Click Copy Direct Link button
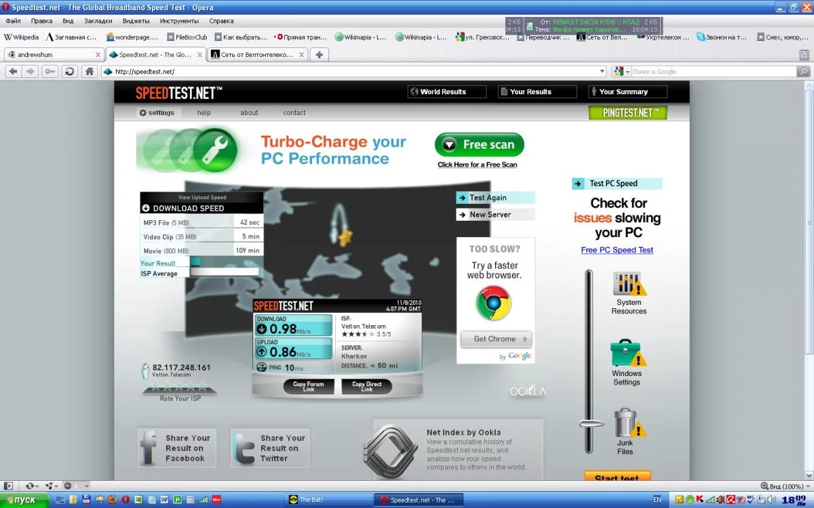The height and width of the screenshot is (508, 814). click(x=367, y=387)
